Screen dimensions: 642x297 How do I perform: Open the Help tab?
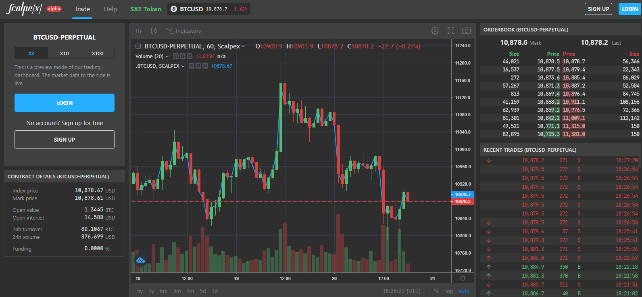tap(110, 9)
